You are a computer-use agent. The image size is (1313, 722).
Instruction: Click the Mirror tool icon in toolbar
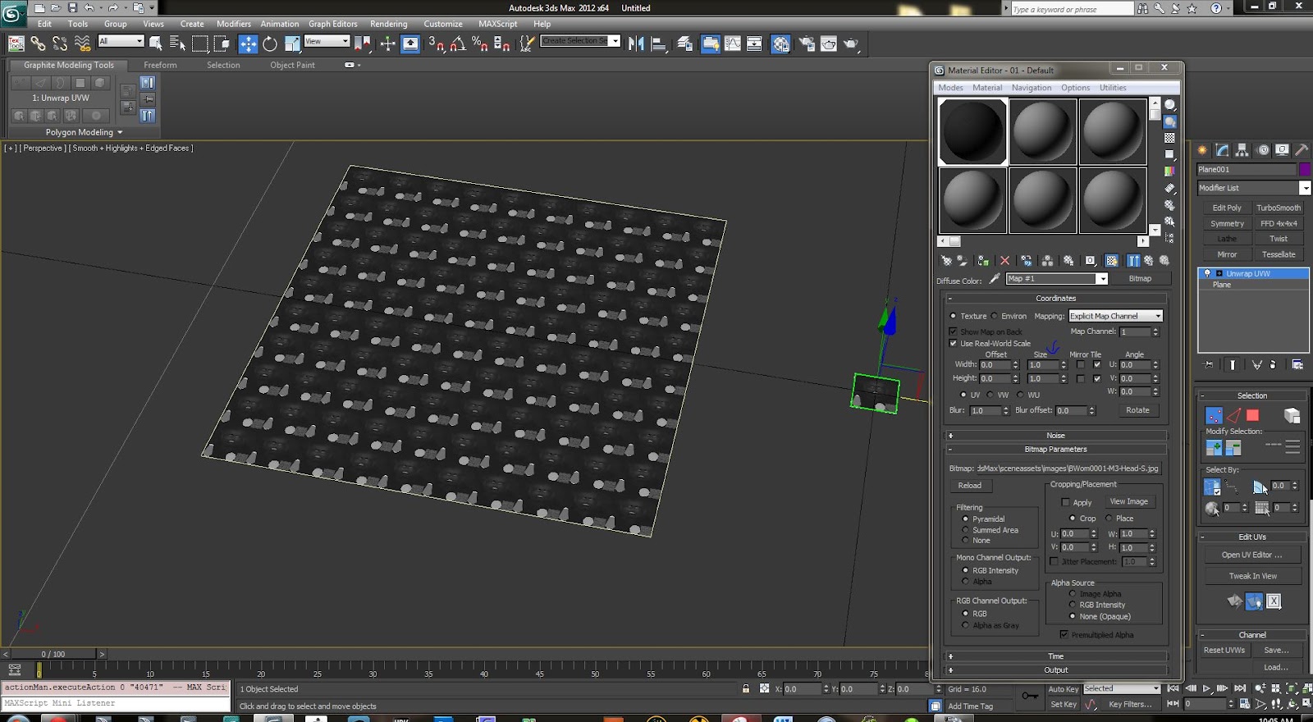[636, 44]
